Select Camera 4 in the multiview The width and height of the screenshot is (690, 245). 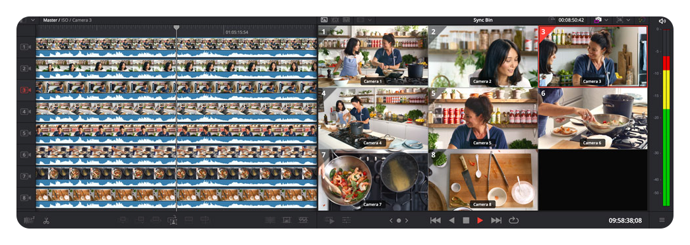coord(373,118)
